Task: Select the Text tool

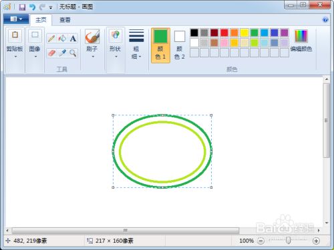Action: 73,39
